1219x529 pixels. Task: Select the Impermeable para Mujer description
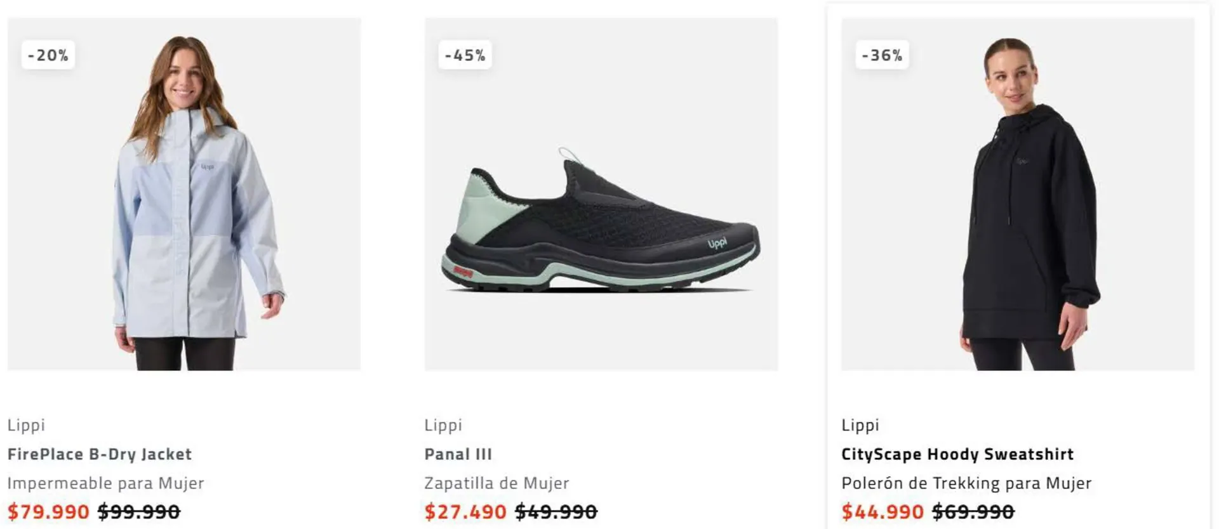pos(105,483)
